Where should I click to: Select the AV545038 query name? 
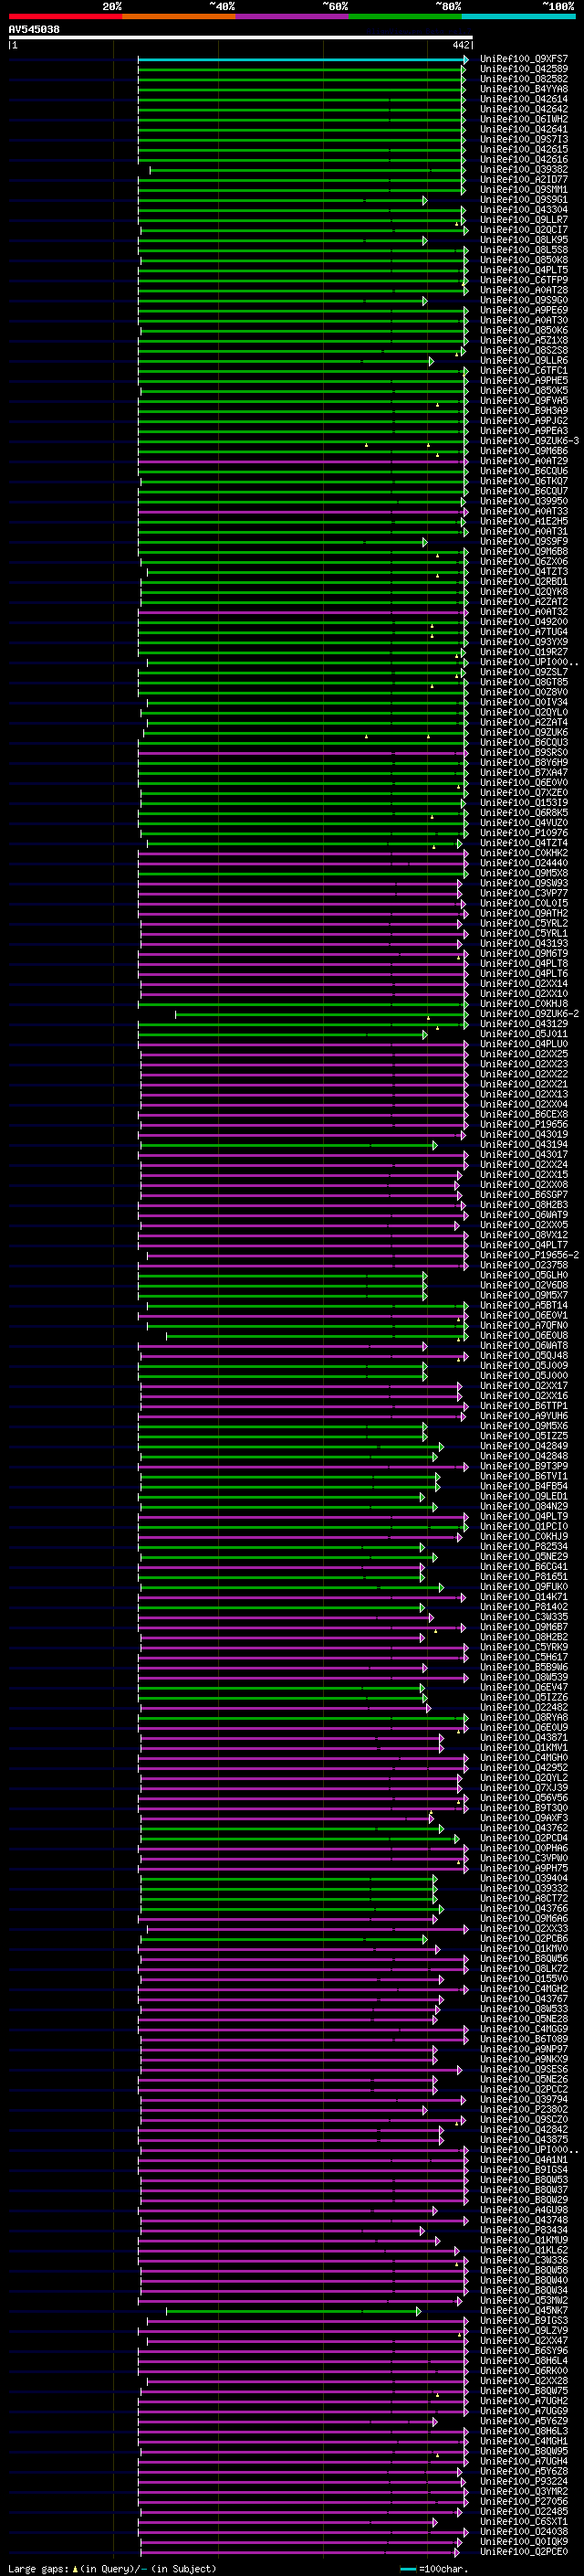(x=34, y=29)
